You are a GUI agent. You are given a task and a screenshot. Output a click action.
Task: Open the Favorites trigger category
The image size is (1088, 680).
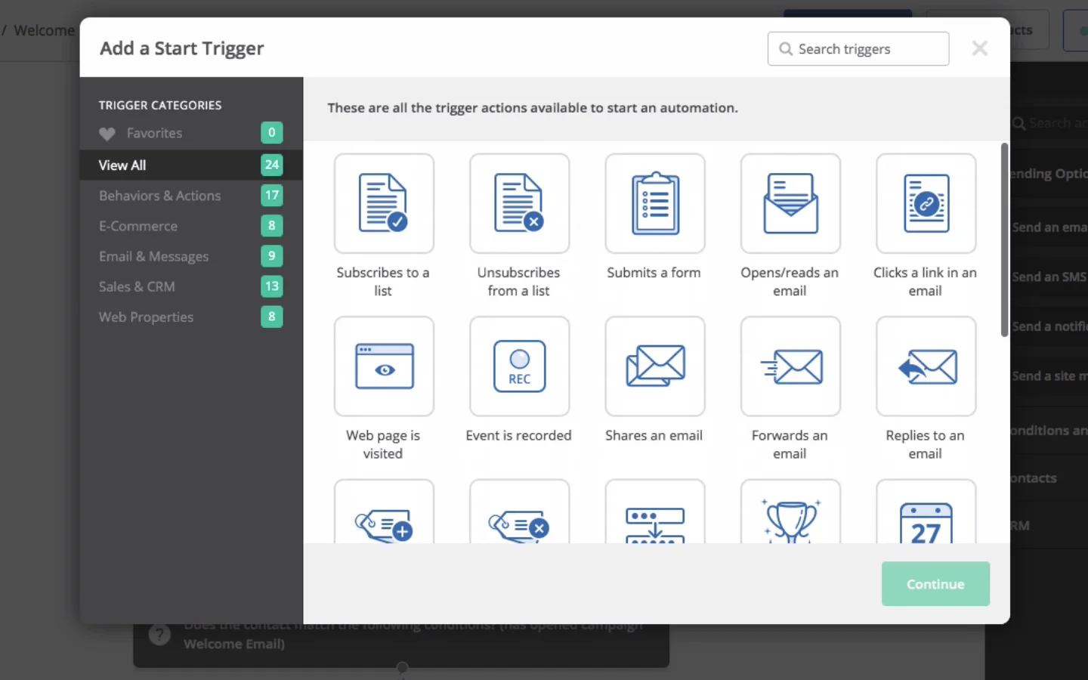[191, 133]
